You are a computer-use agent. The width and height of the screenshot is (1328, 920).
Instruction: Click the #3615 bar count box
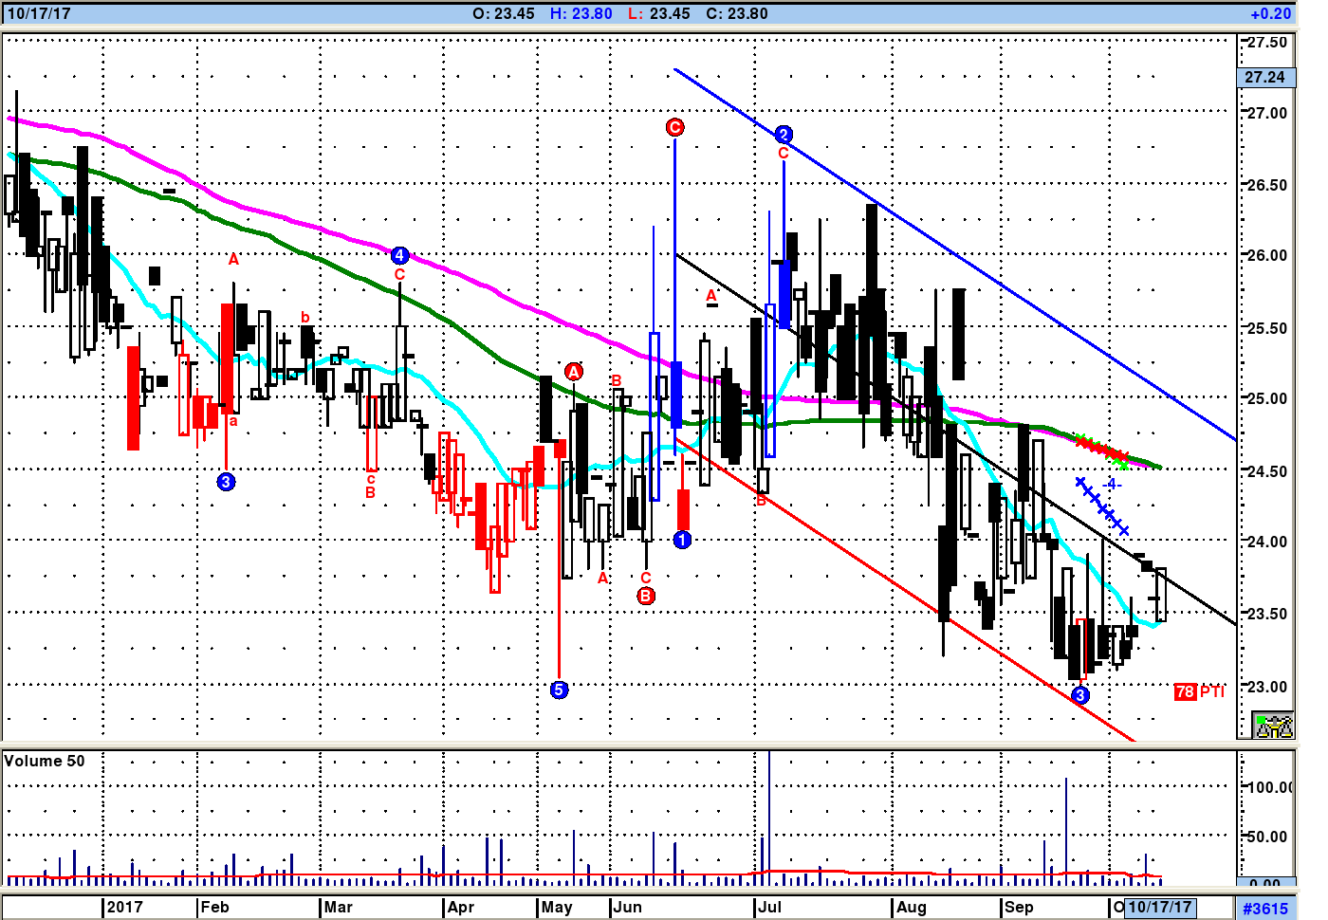[1265, 908]
